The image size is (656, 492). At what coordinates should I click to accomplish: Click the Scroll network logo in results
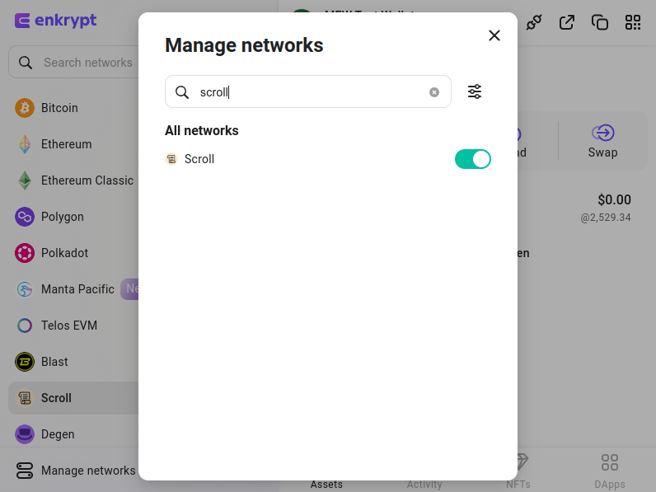point(171,159)
